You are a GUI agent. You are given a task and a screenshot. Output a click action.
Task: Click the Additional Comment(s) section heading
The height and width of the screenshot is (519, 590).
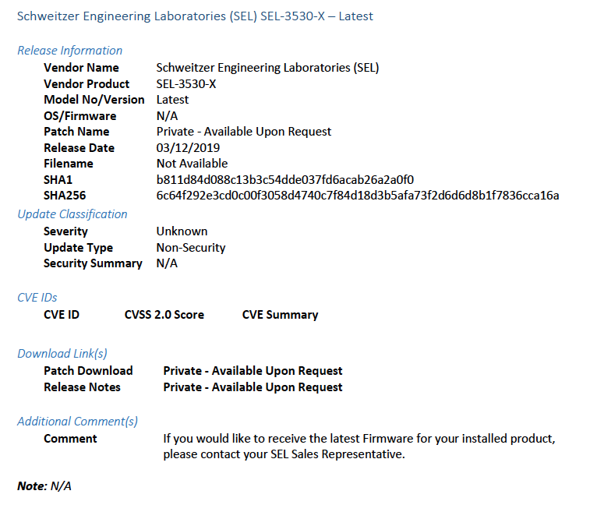(x=77, y=422)
